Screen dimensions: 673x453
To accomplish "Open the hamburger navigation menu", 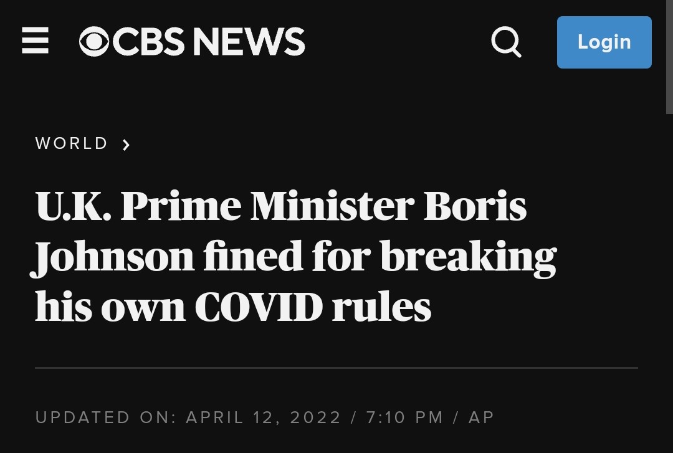I will [35, 41].
